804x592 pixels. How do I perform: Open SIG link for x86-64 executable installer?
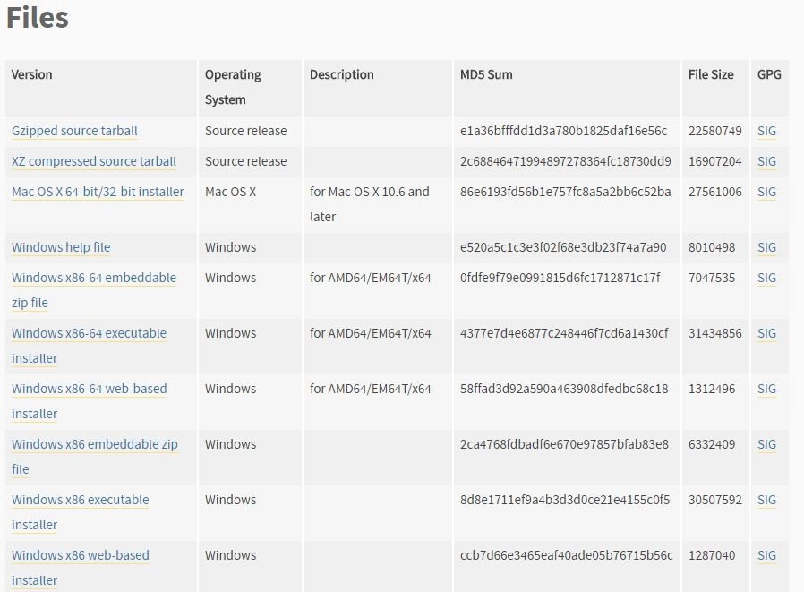click(766, 333)
